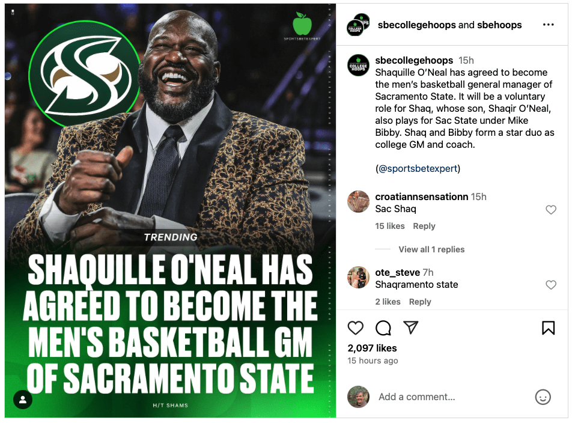Open sbehoops profile from header

(499, 25)
